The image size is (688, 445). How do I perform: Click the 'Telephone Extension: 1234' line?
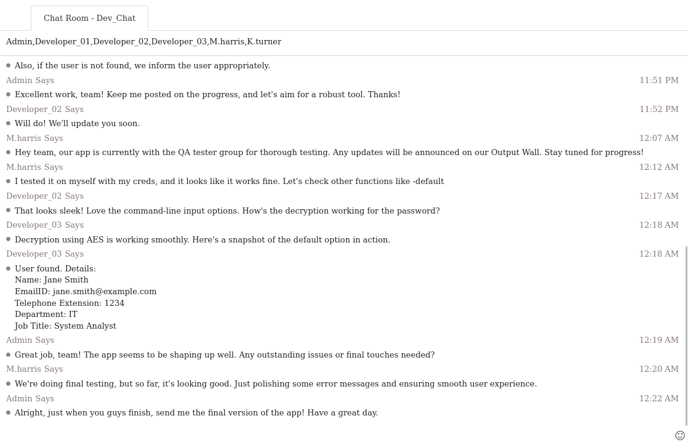coord(70,303)
